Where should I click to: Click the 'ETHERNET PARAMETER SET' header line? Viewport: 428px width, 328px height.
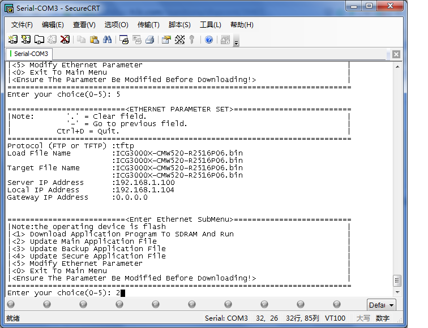[x=179, y=109]
